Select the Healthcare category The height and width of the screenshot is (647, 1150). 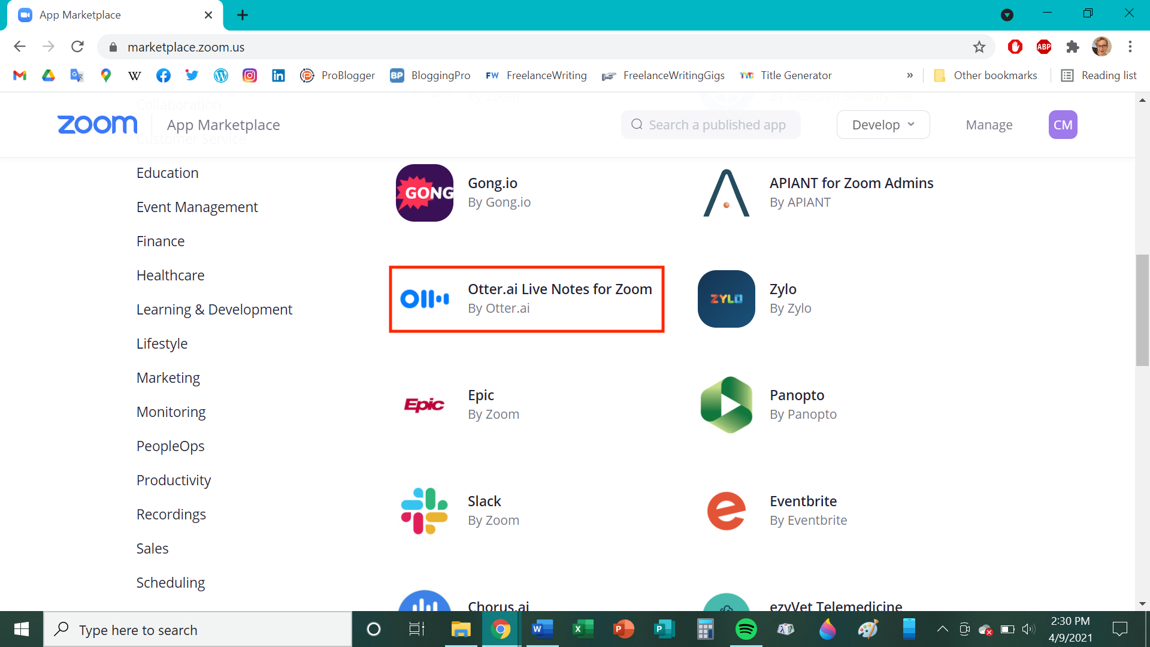[170, 276]
